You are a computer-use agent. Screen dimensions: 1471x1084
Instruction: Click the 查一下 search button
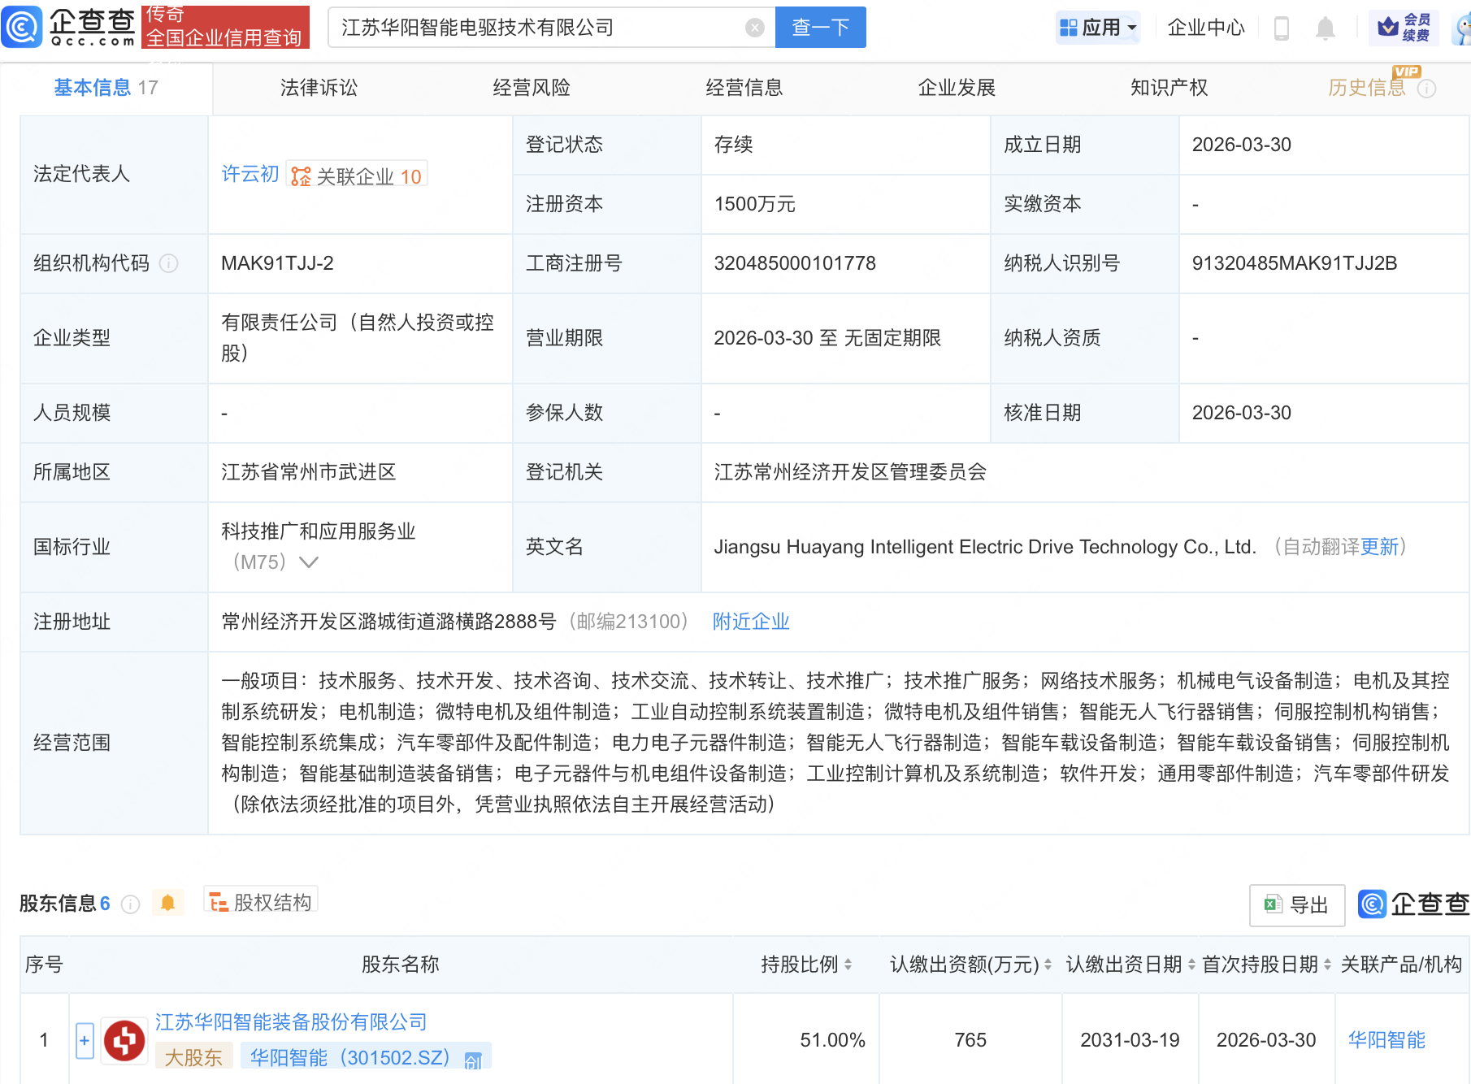coord(820,28)
